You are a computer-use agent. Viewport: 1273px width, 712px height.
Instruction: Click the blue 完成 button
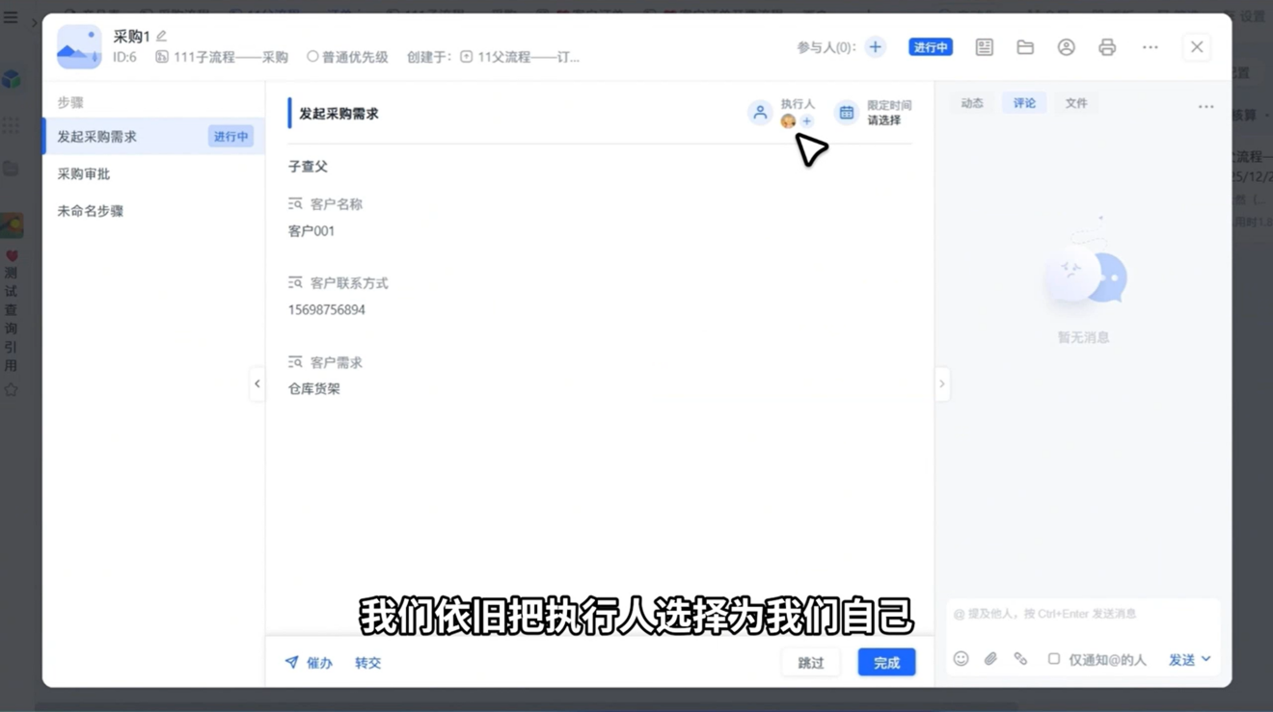886,663
